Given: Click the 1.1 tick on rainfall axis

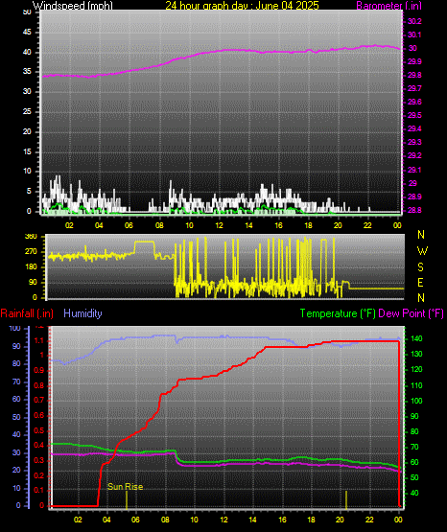Looking at the screenshot, I should pyautogui.click(x=39, y=340).
